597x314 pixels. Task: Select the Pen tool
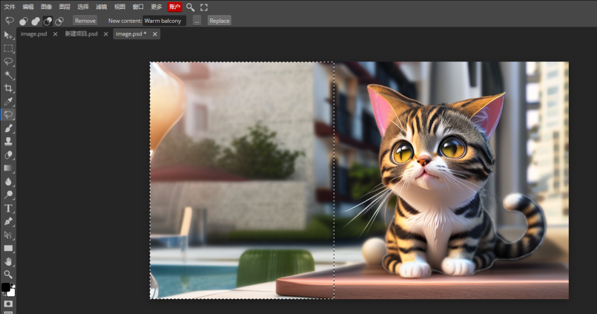tap(8, 222)
